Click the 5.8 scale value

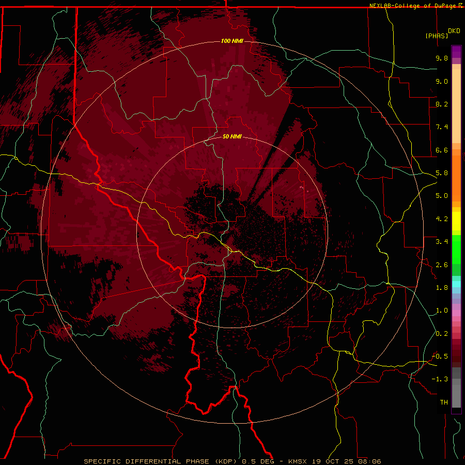click(442, 173)
